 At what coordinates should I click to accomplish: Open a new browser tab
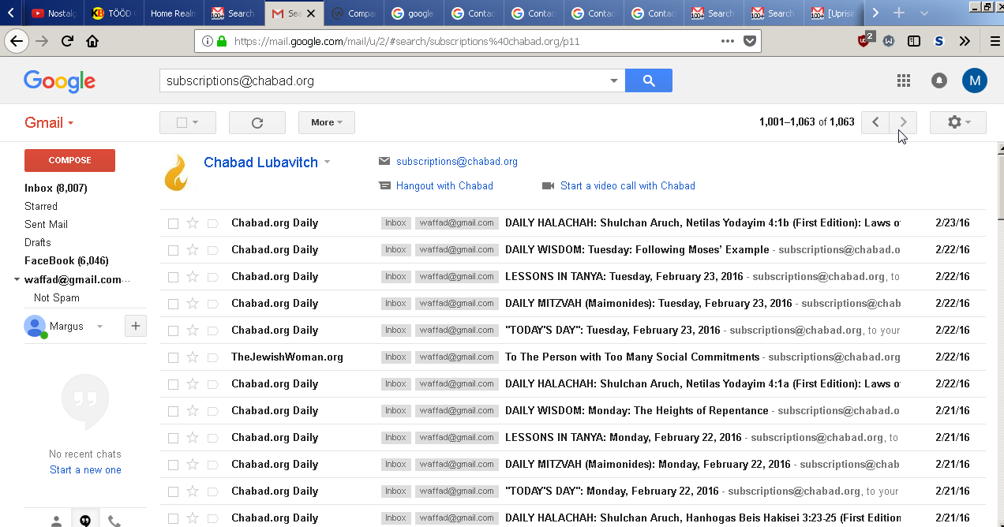898,13
